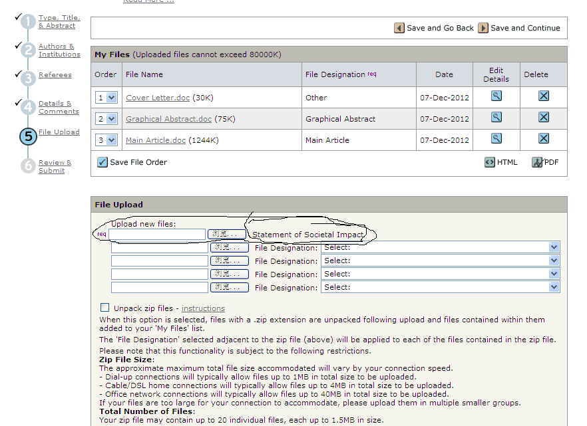The width and height of the screenshot is (587, 426).
Task: Open the third row File Designation dropdown
Action: 441,261
